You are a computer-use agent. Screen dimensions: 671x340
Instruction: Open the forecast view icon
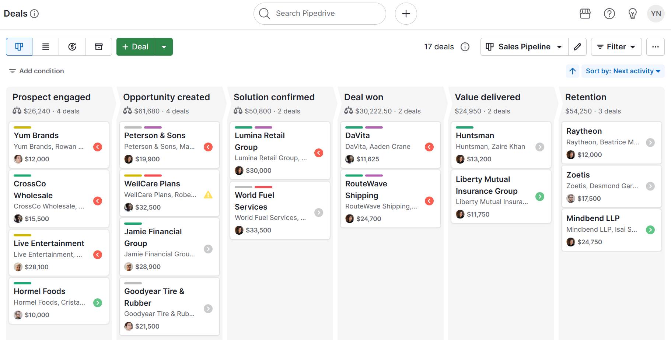pyautogui.click(x=72, y=47)
